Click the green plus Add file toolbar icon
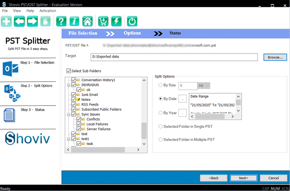290x191 pixels. tap(7, 21)
